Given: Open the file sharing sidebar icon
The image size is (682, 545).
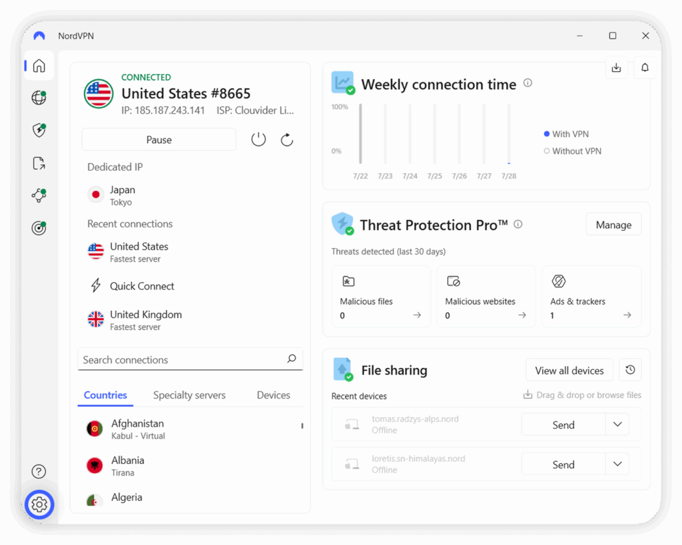Looking at the screenshot, I should 39,163.
